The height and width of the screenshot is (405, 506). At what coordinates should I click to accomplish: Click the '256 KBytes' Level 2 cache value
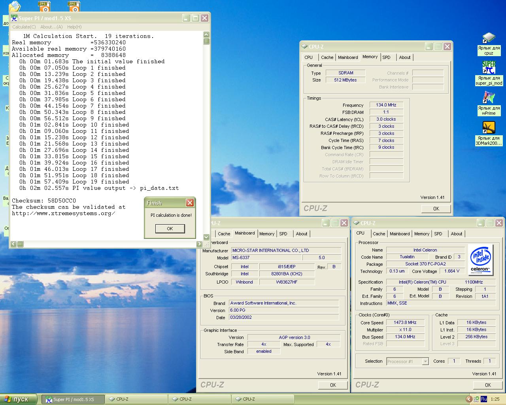[476, 337]
